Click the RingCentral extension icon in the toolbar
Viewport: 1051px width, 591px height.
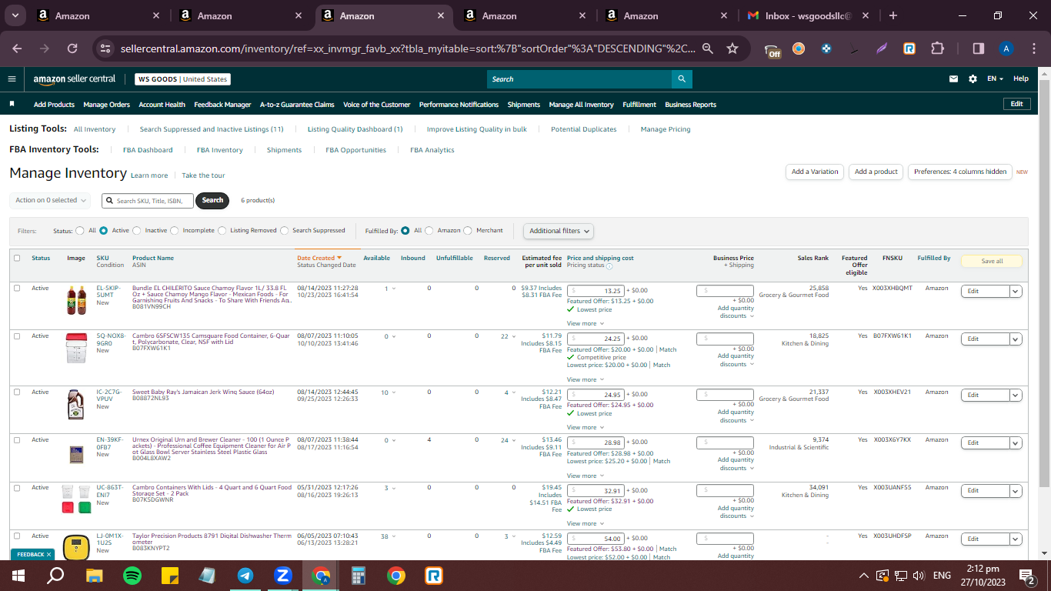click(x=909, y=48)
